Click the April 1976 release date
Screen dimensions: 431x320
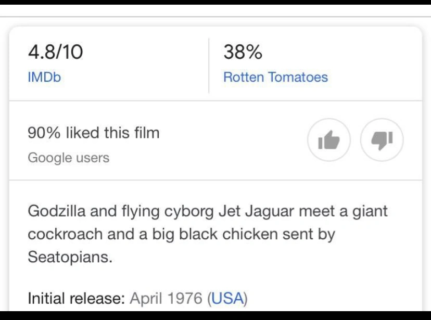(166, 298)
